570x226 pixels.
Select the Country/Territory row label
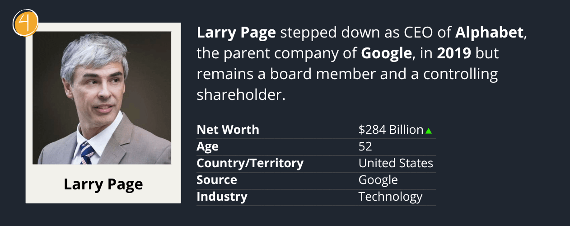coord(250,163)
